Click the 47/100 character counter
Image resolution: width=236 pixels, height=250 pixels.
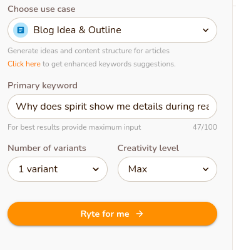point(205,127)
